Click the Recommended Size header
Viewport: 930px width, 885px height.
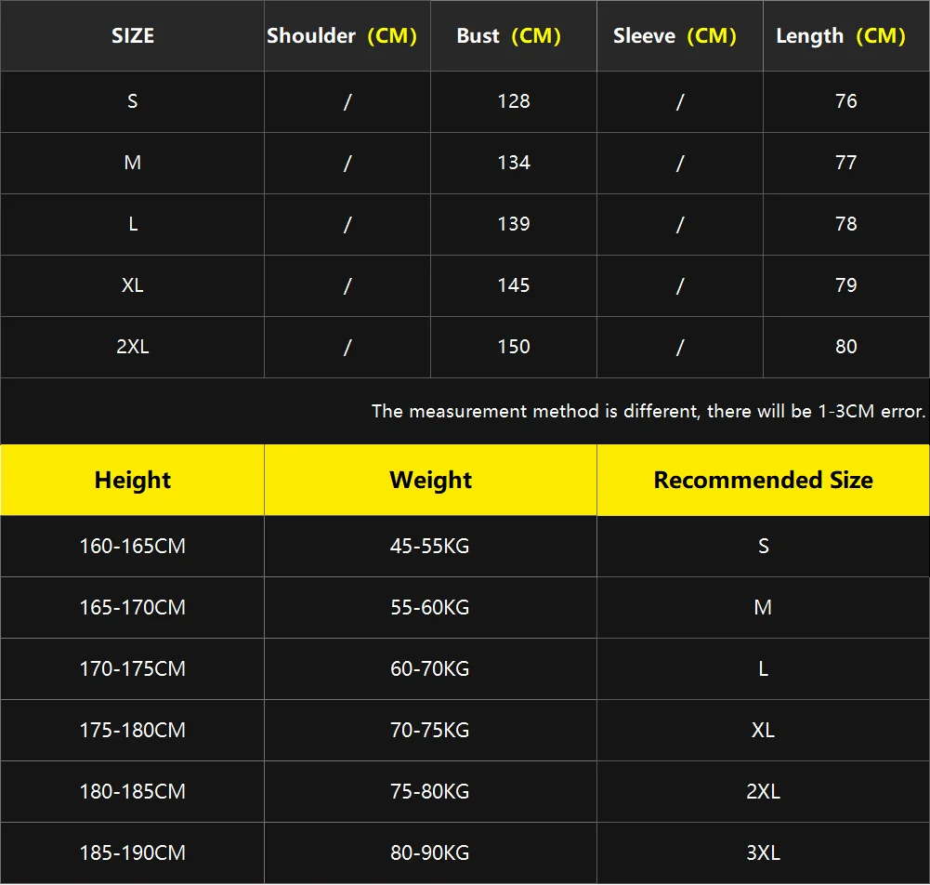(763, 480)
